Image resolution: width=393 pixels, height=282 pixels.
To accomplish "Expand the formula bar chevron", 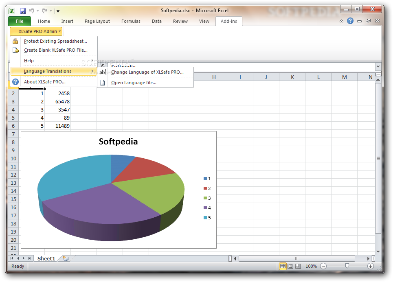I will tap(378, 67).
